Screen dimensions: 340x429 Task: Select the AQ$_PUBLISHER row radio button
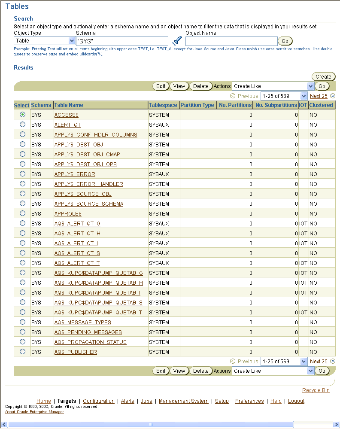pos(22,352)
